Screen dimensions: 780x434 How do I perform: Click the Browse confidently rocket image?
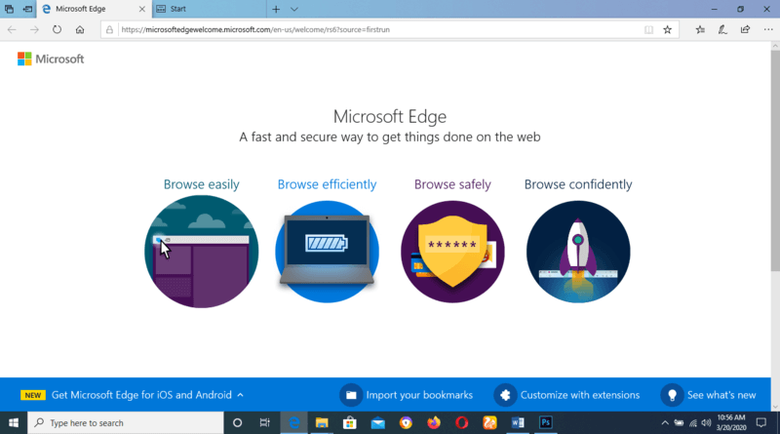578,252
